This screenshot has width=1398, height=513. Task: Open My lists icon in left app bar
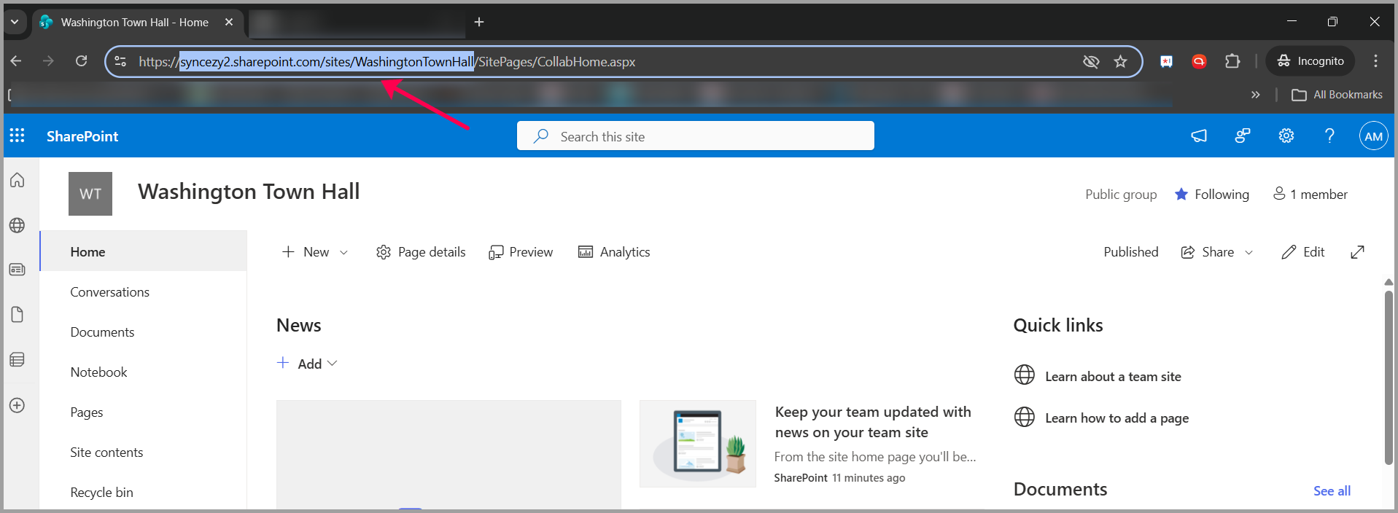tap(18, 359)
